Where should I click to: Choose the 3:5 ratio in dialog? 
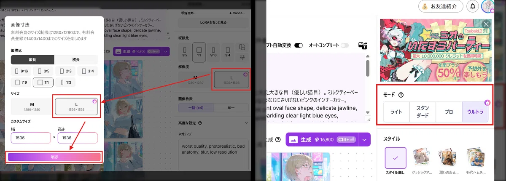pyautogui.click(x=43, y=72)
